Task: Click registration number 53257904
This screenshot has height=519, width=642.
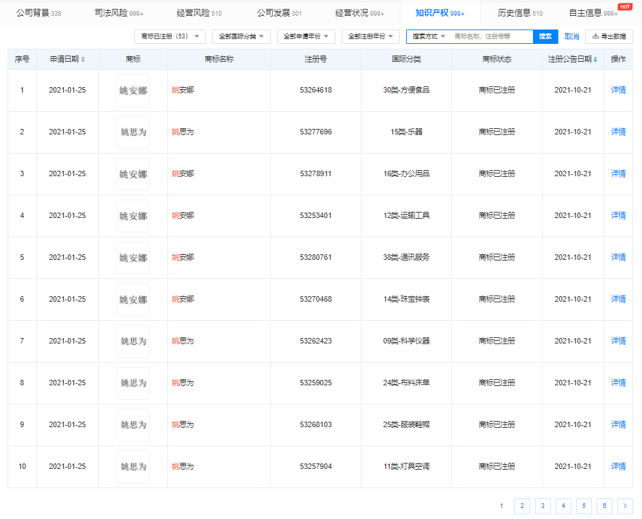Action: point(316,466)
